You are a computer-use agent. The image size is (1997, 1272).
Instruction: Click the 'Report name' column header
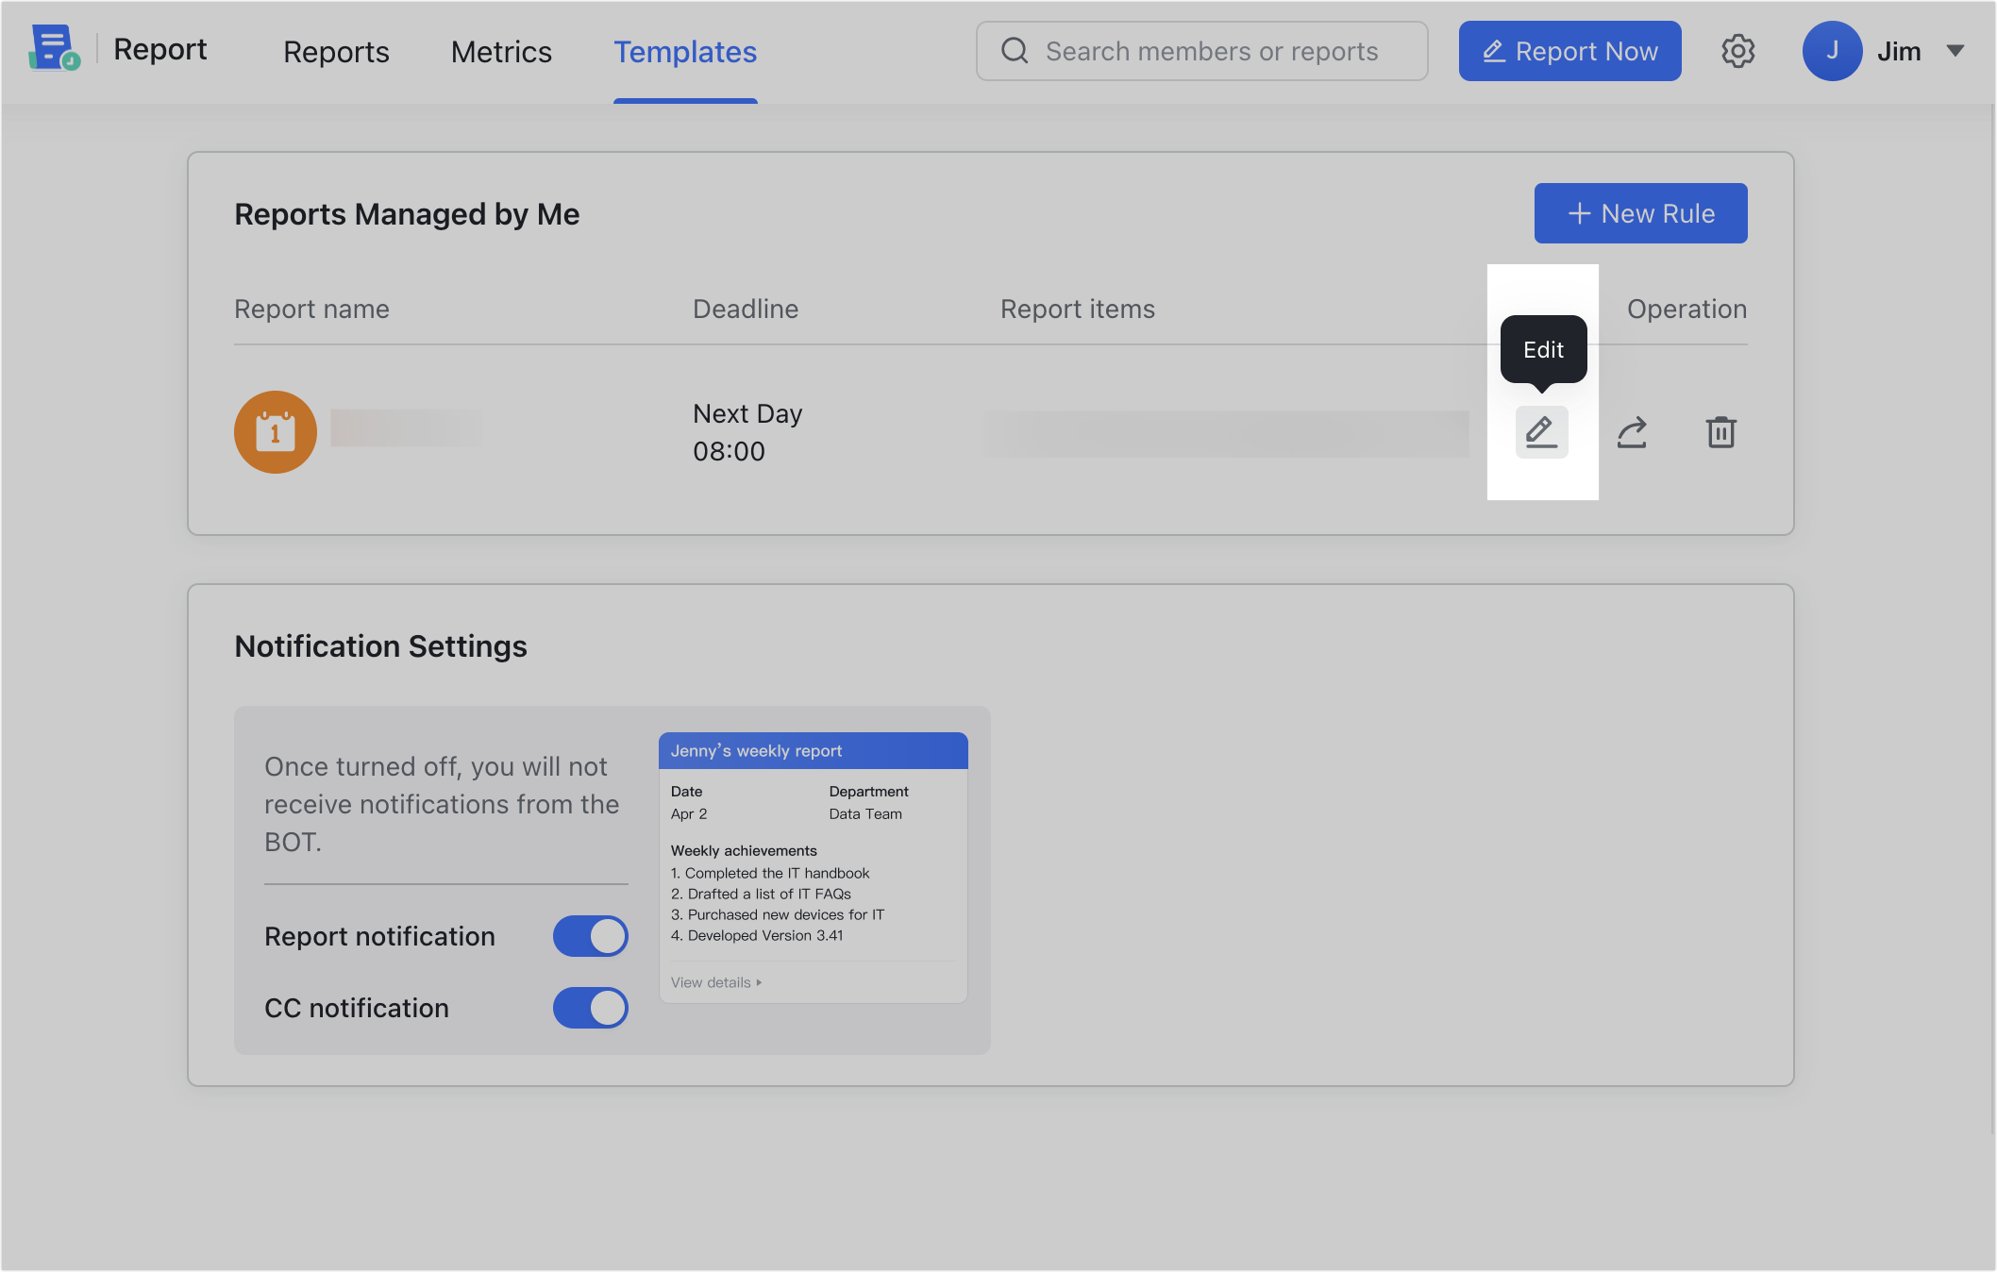pos(311,309)
